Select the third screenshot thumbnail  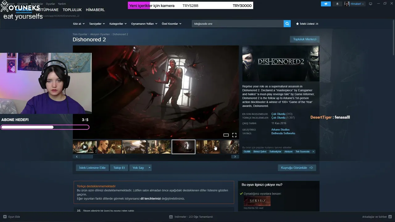point(134,147)
